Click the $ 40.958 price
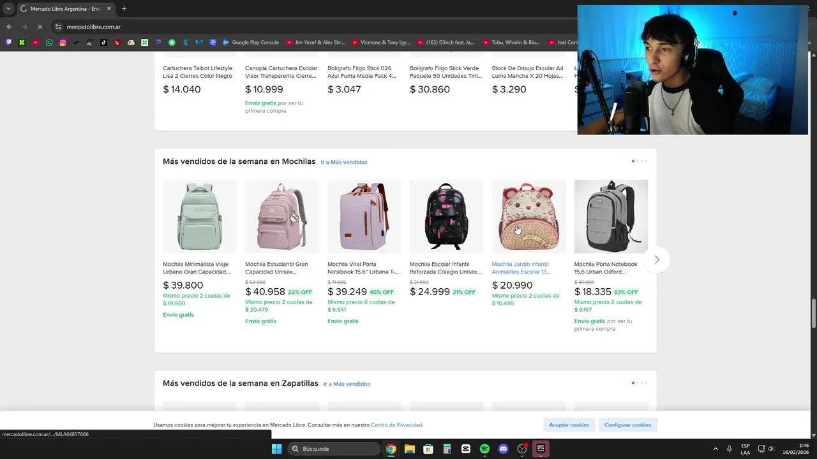 pyautogui.click(x=265, y=292)
